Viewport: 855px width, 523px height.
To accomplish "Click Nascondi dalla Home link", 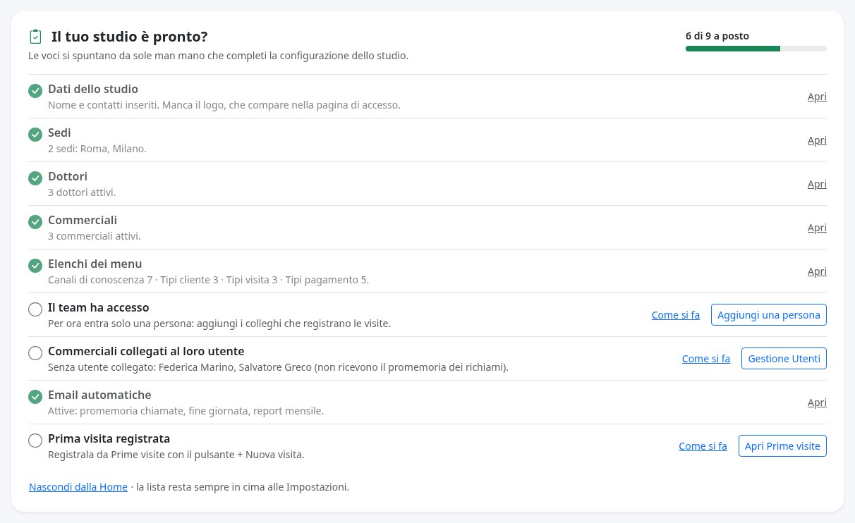I will tap(78, 487).
